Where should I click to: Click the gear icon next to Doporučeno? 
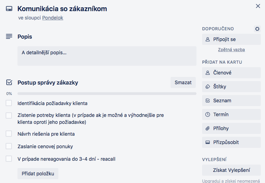pyautogui.click(x=257, y=29)
